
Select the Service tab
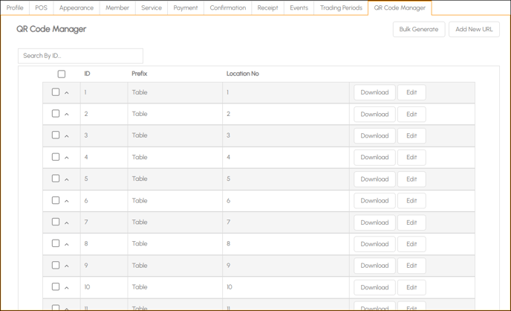pyautogui.click(x=152, y=8)
